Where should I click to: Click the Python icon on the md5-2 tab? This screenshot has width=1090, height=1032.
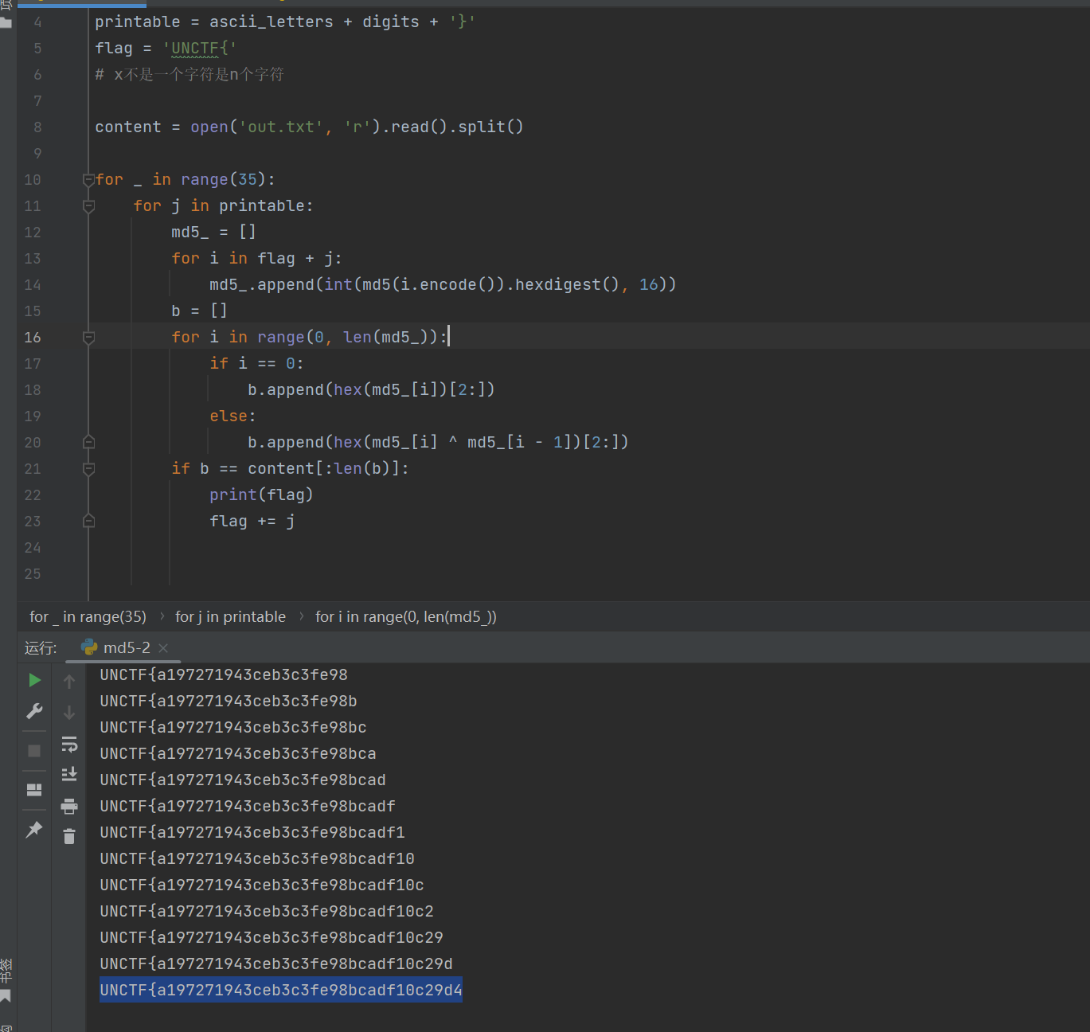(89, 647)
